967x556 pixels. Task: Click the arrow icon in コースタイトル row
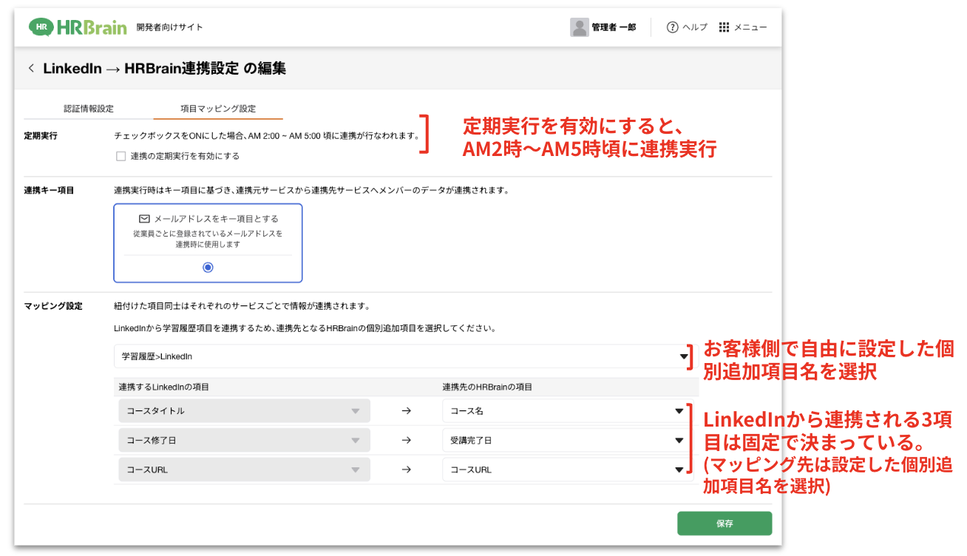click(x=406, y=411)
